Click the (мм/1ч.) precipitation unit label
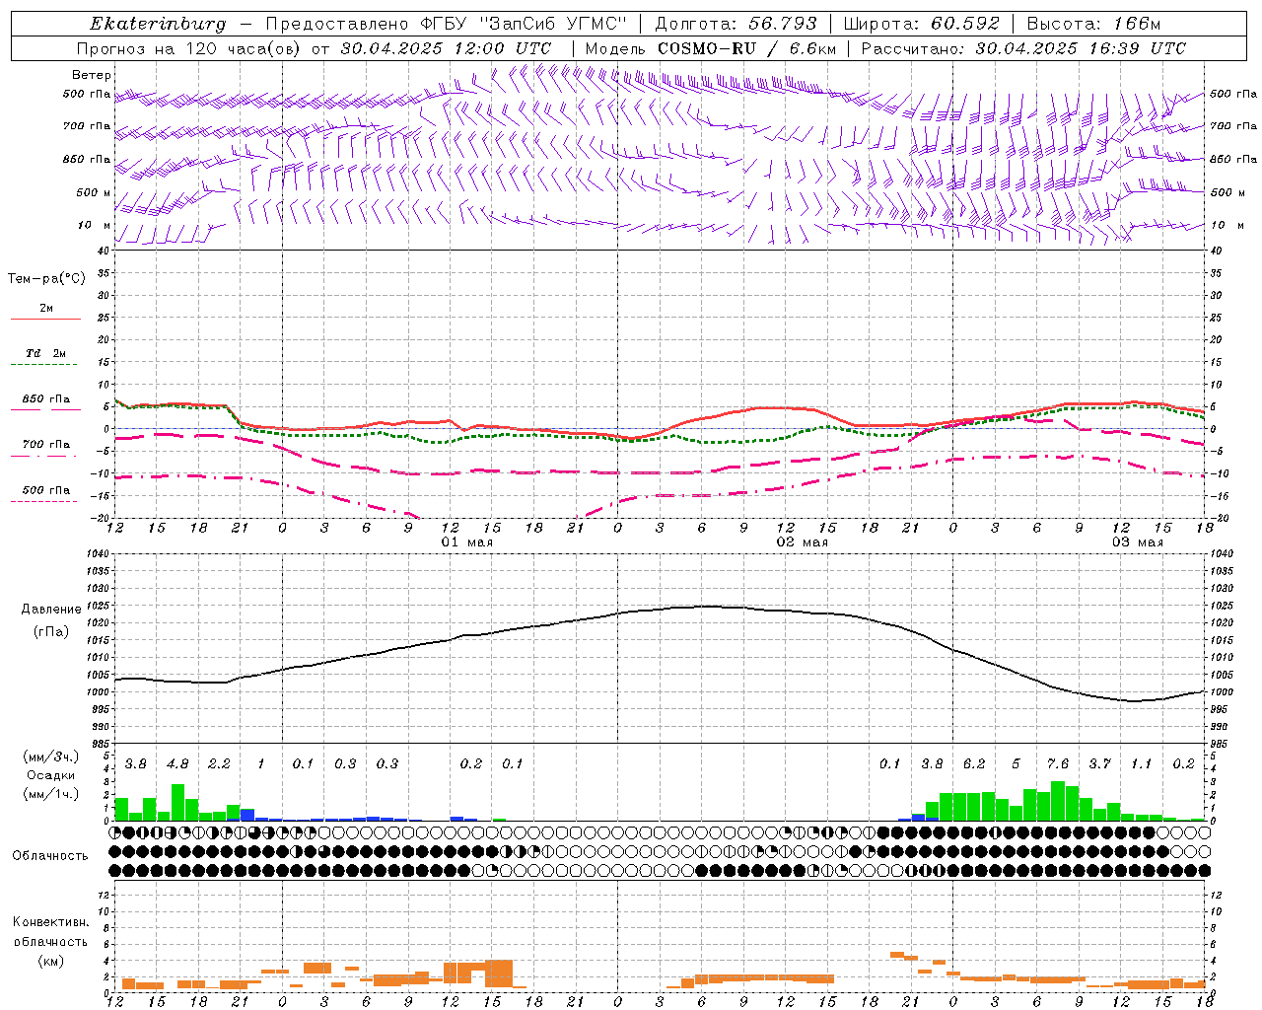The height and width of the screenshot is (1010, 1262). [x=50, y=794]
